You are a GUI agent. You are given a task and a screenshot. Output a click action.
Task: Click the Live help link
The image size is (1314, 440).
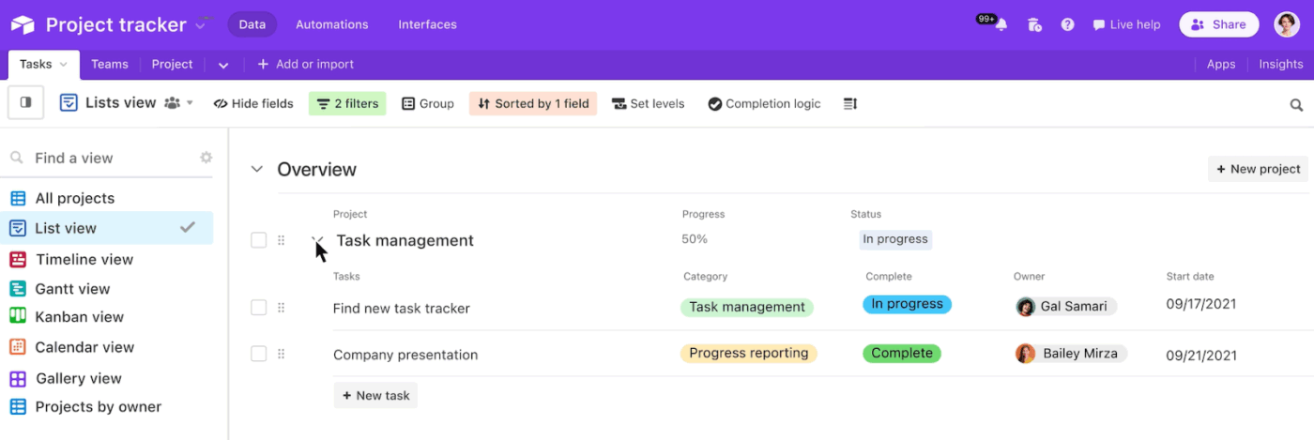1126,25
